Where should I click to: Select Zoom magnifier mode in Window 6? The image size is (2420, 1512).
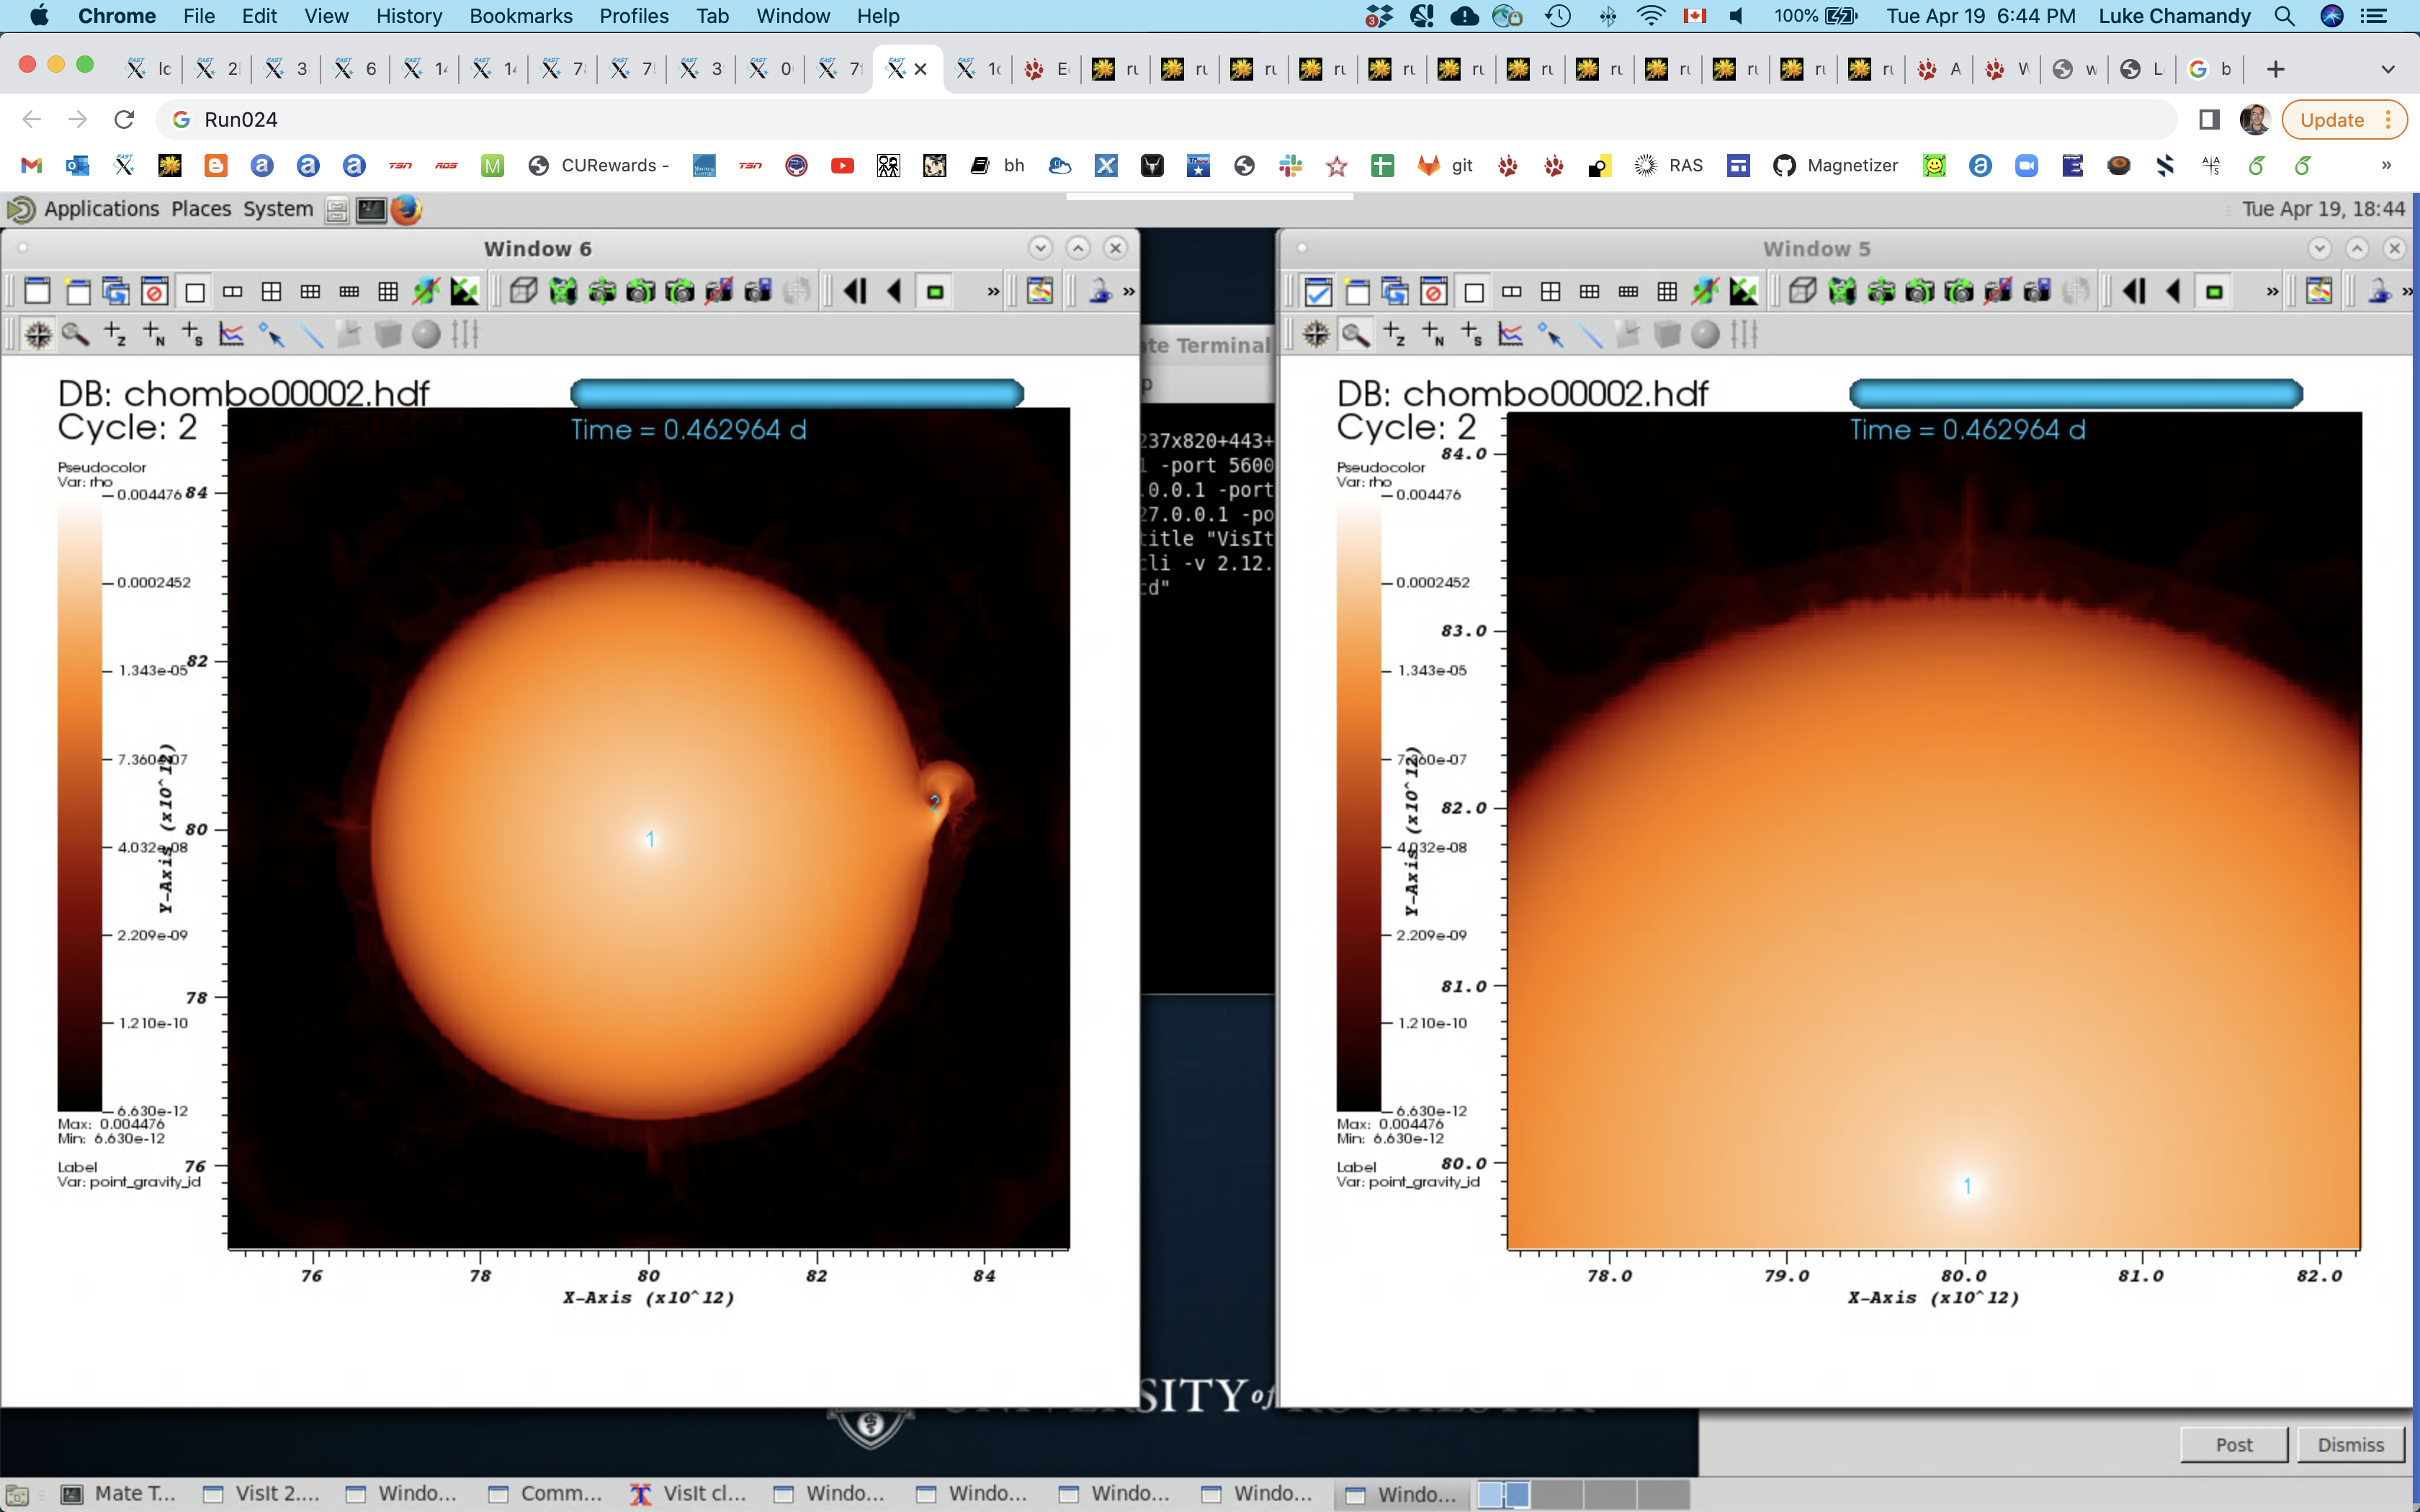tap(76, 334)
